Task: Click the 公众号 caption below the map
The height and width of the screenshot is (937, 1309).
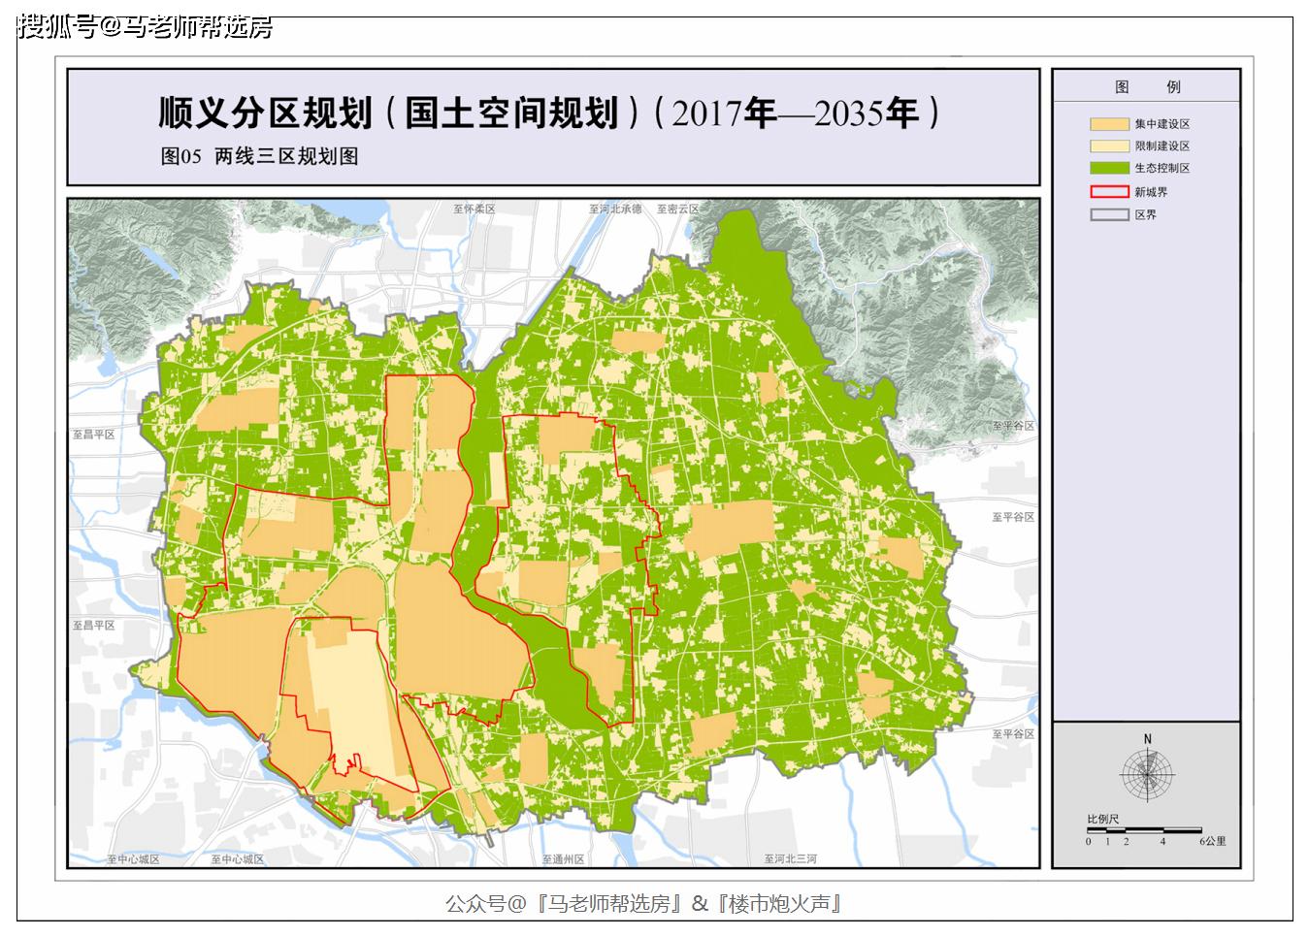Action: coord(644,904)
